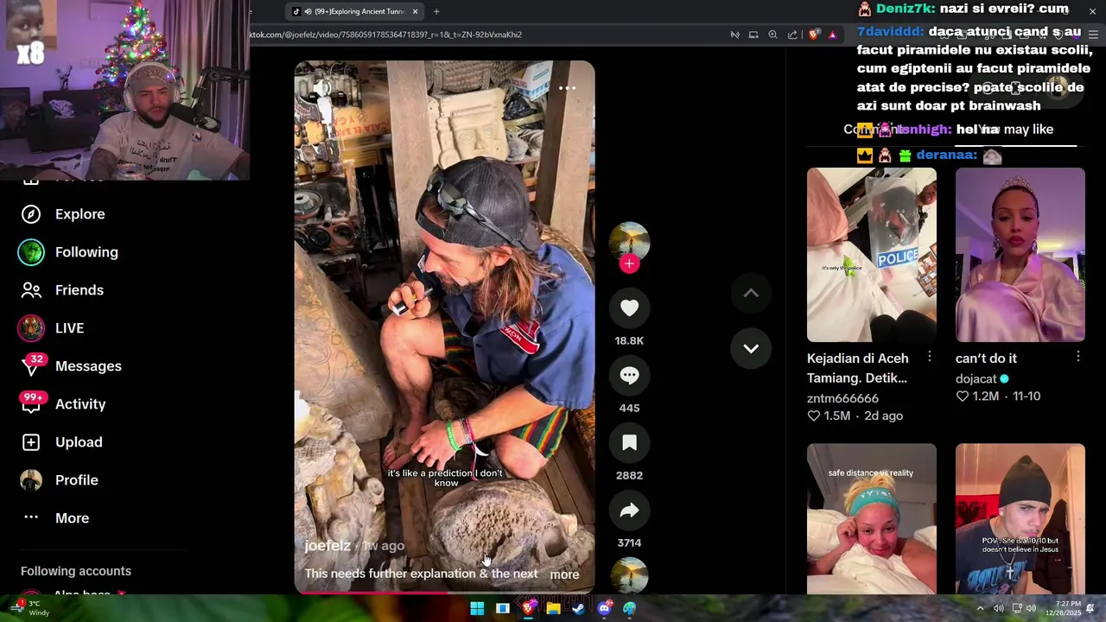Bookmark the video with favorites icon
The height and width of the screenshot is (622, 1106).
629,442
